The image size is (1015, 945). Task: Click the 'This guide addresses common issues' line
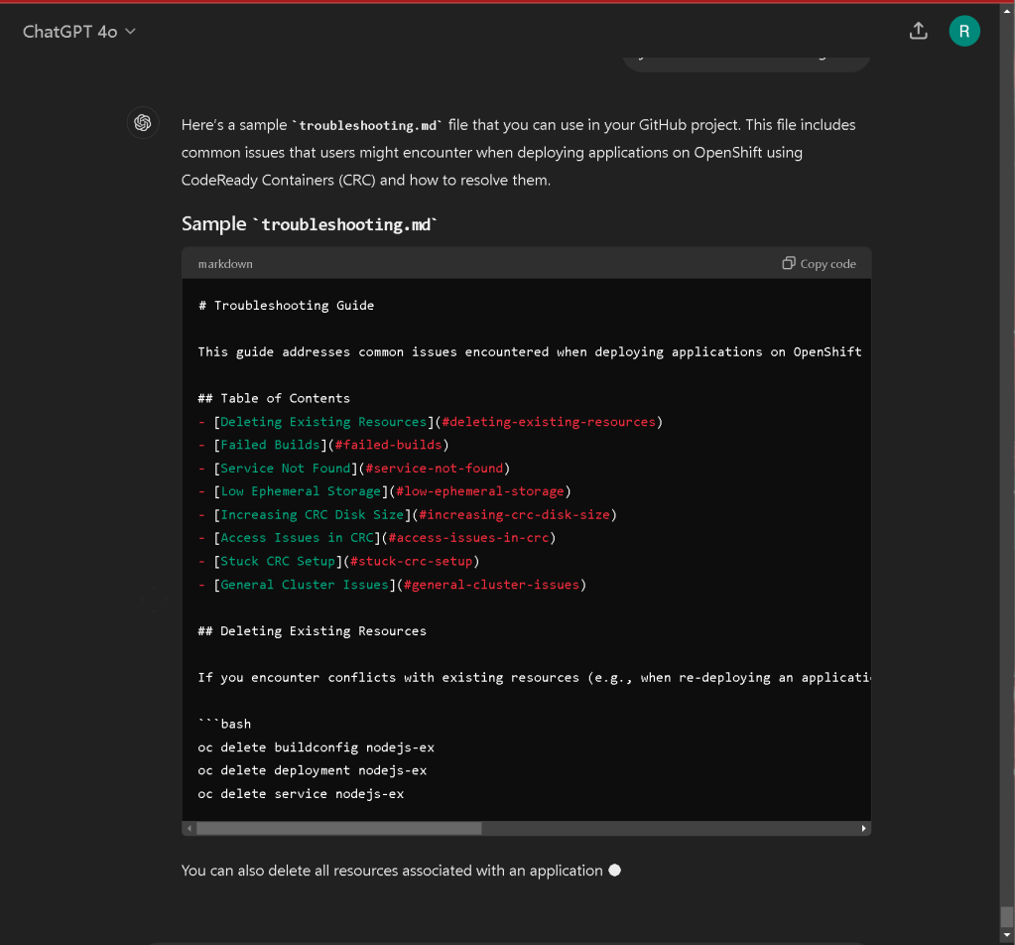[530, 352]
